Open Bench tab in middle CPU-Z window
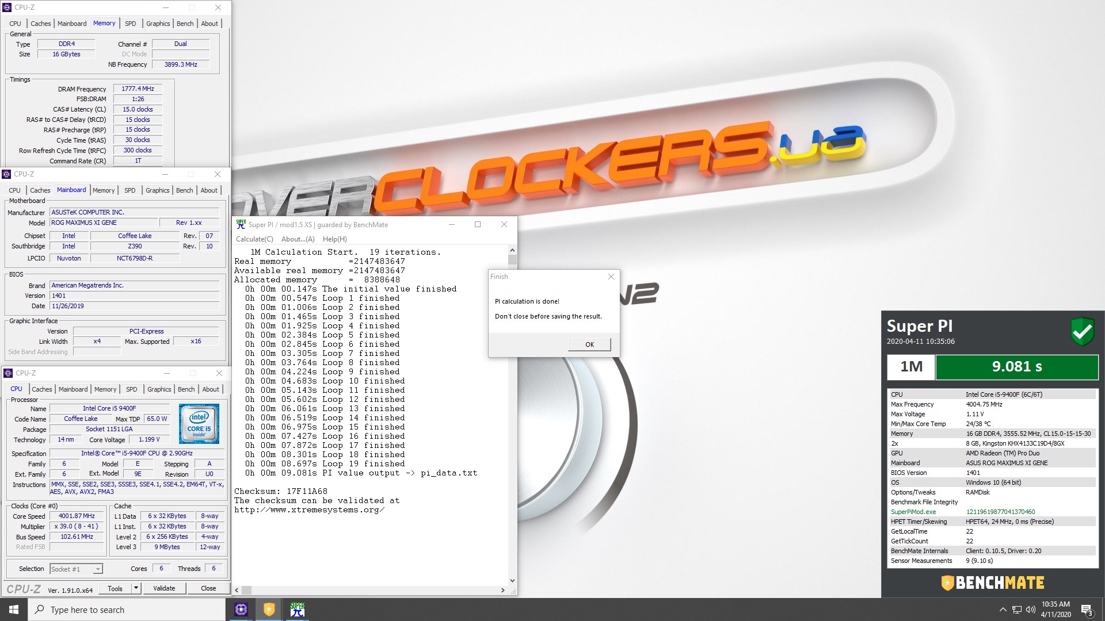 [x=184, y=190]
